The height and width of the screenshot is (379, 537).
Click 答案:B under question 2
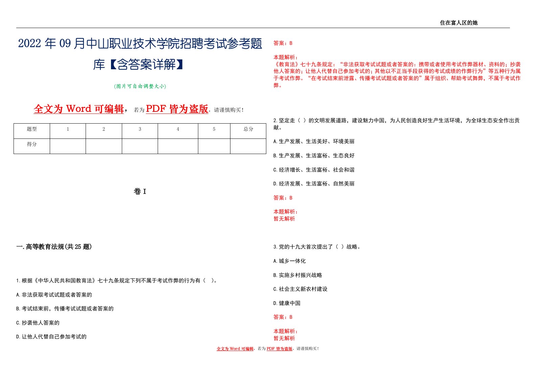coord(283,198)
